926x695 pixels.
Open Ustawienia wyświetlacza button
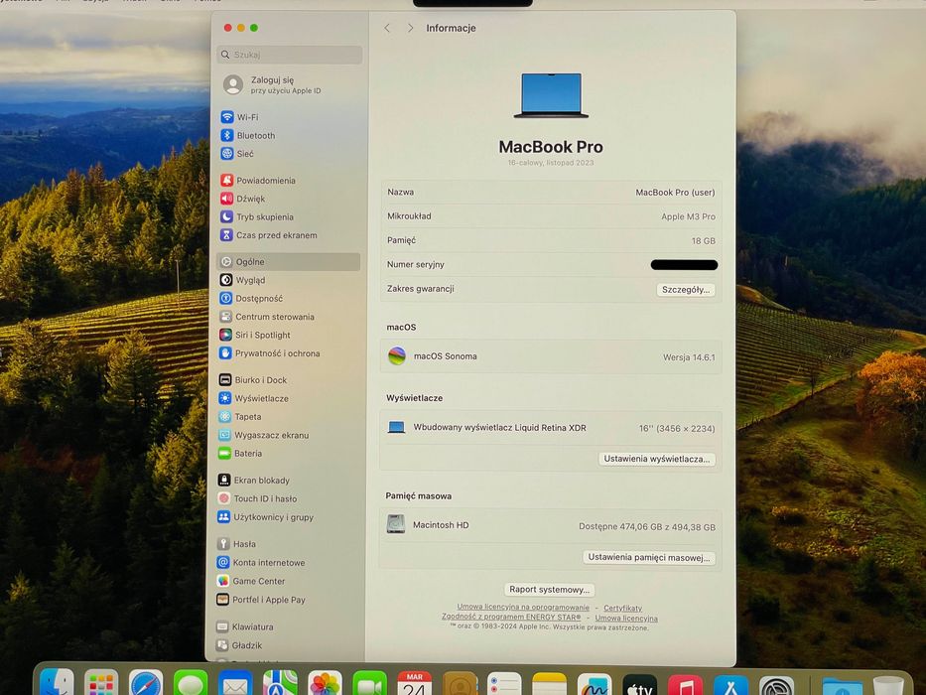pyautogui.click(x=657, y=459)
